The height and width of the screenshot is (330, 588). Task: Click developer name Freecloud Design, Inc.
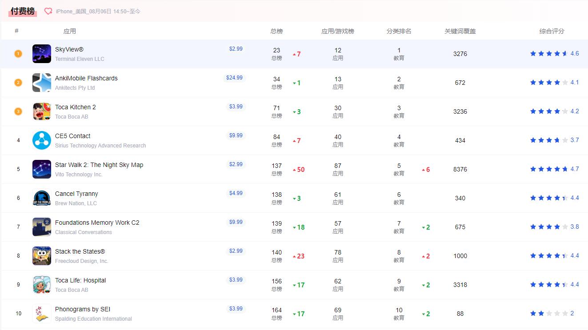(82, 261)
